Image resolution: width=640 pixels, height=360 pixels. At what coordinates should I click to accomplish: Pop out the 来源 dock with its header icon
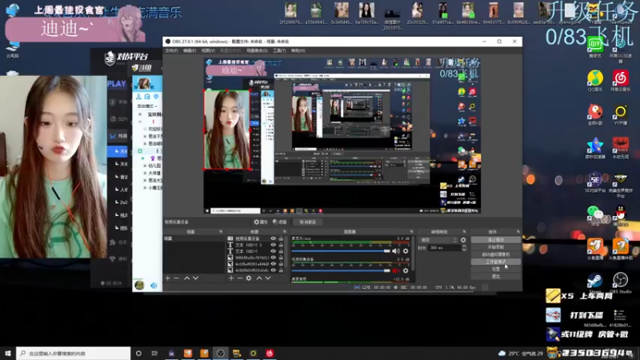point(285,232)
